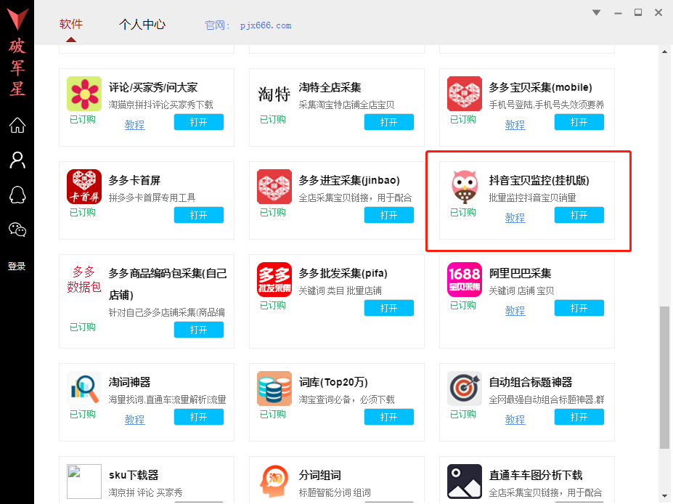Click the title 多多批发采集(pifa)
Image resolution: width=673 pixels, height=504 pixels.
pos(343,274)
